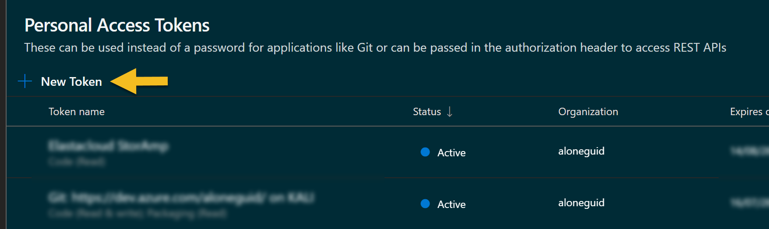This screenshot has width=769, height=229.
Task: Click the blurred scope text under second token
Action: 138,214
